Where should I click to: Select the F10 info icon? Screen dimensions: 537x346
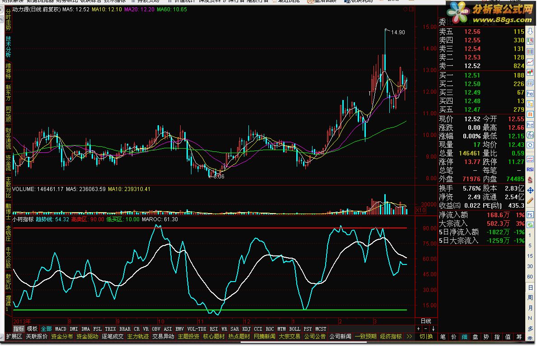[x=530, y=94]
